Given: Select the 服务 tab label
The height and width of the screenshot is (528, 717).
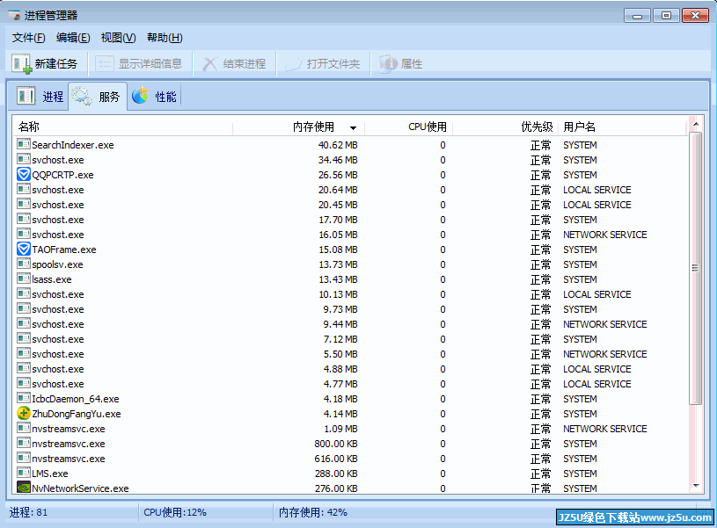Looking at the screenshot, I should tap(109, 97).
